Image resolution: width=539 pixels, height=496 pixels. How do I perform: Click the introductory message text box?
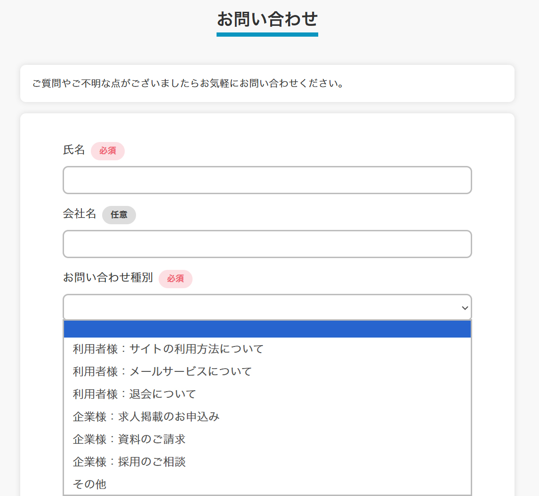267,83
